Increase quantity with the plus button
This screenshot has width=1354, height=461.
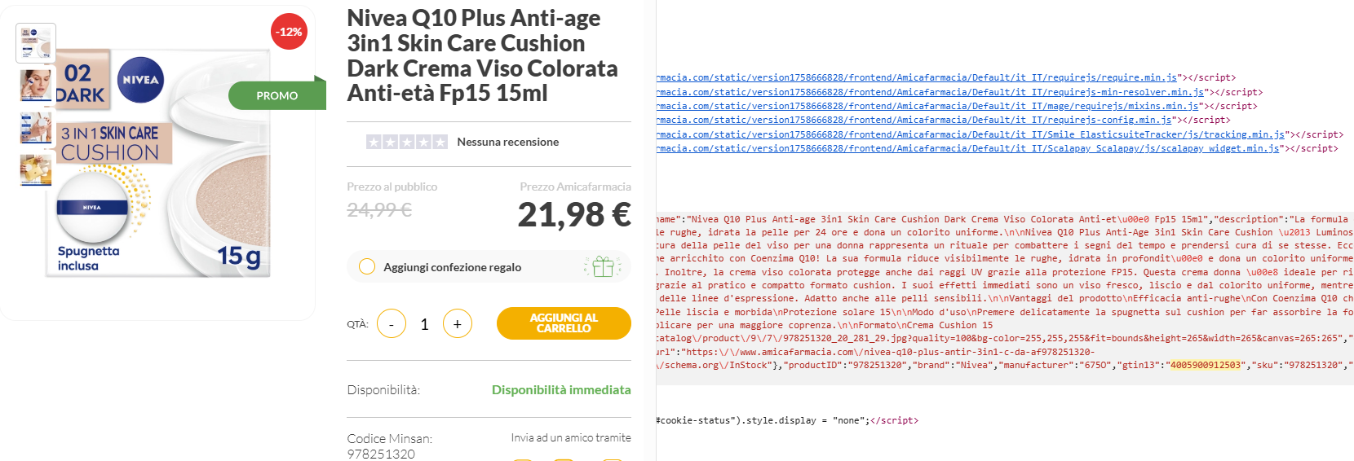pos(458,324)
